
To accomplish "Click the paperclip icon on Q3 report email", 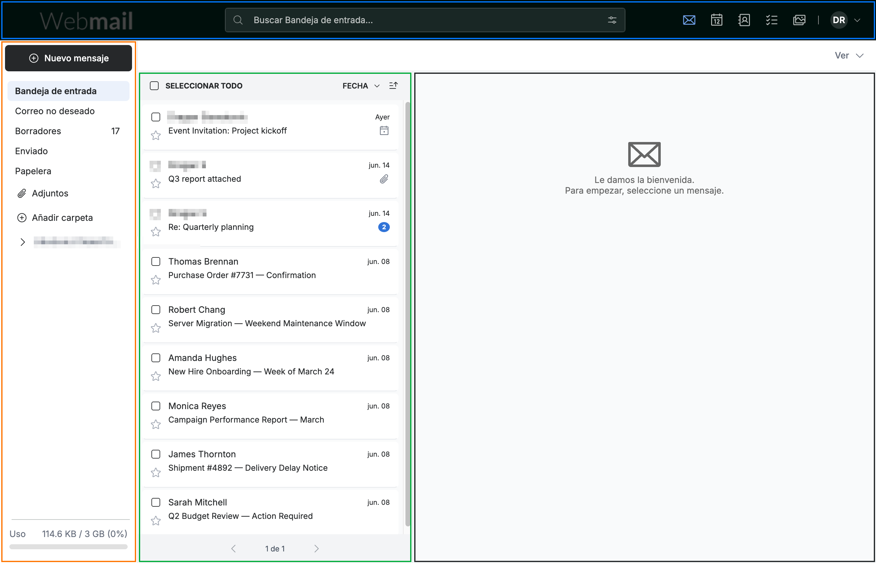I will pos(384,179).
